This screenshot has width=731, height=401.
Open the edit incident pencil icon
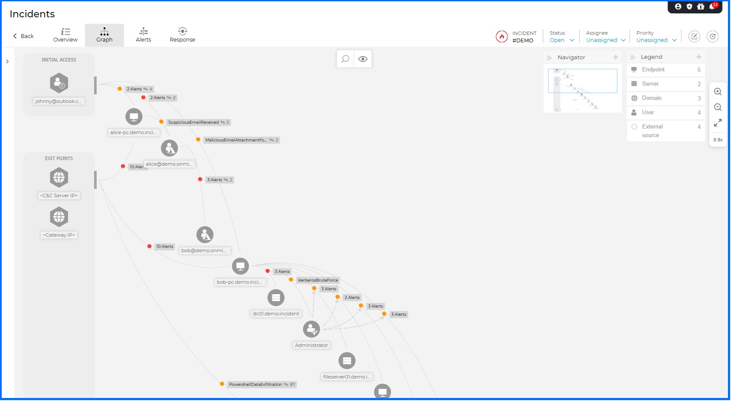694,36
